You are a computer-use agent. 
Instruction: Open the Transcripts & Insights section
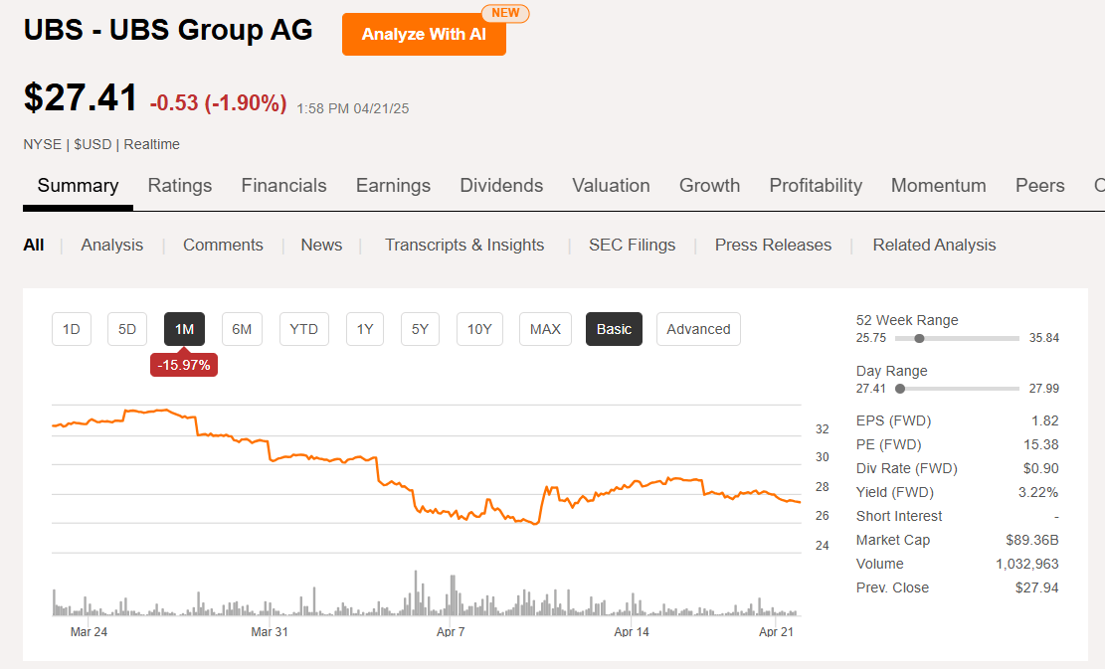(x=464, y=245)
